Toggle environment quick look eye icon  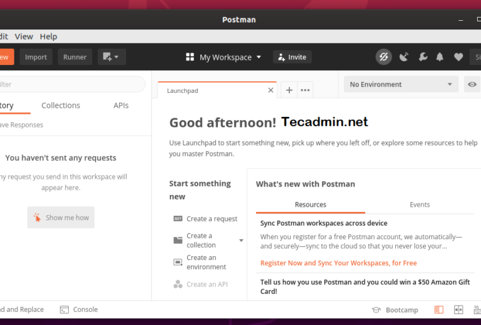point(471,84)
